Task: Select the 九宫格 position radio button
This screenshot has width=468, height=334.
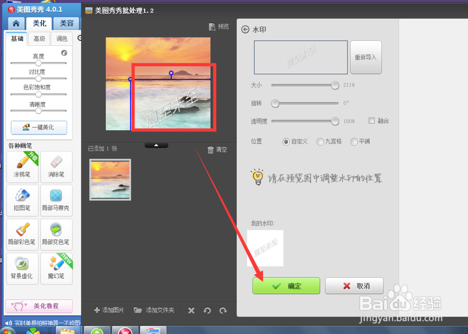Action: tap(320, 141)
